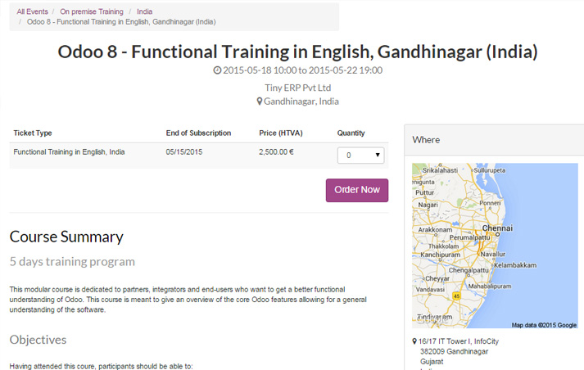Open the Quantity dropdown showing 0
Viewport: 584px width, 370px height.
point(360,156)
